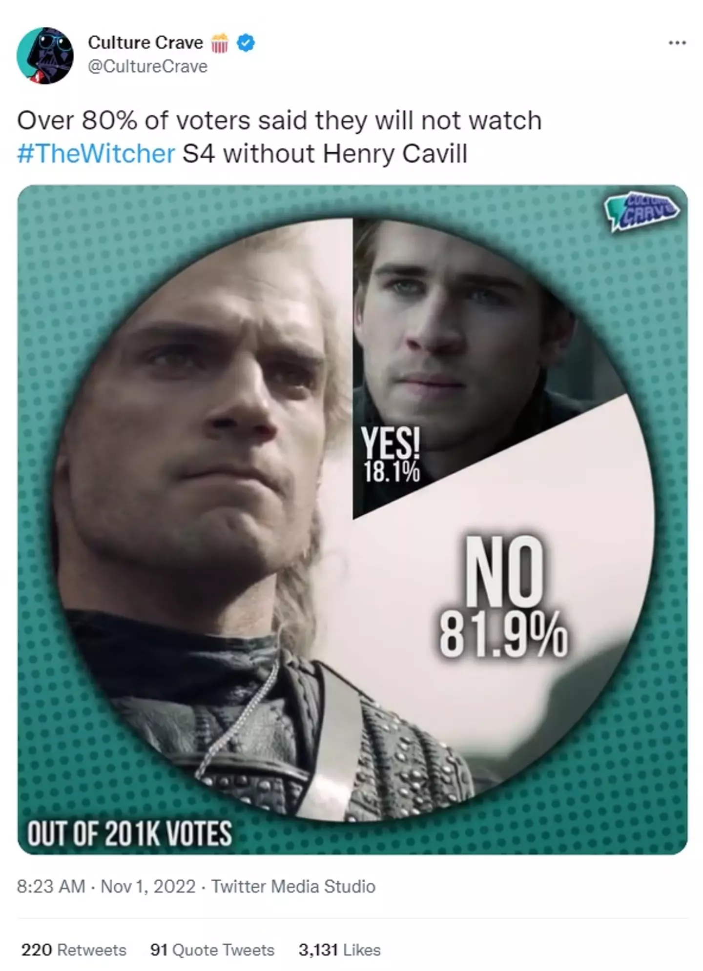Click the blue verified badge icon
Viewport: 703px width, 971px height.
[246, 43]
